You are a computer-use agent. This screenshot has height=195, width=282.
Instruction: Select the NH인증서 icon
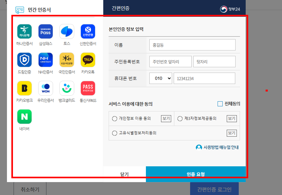[45, 60]
